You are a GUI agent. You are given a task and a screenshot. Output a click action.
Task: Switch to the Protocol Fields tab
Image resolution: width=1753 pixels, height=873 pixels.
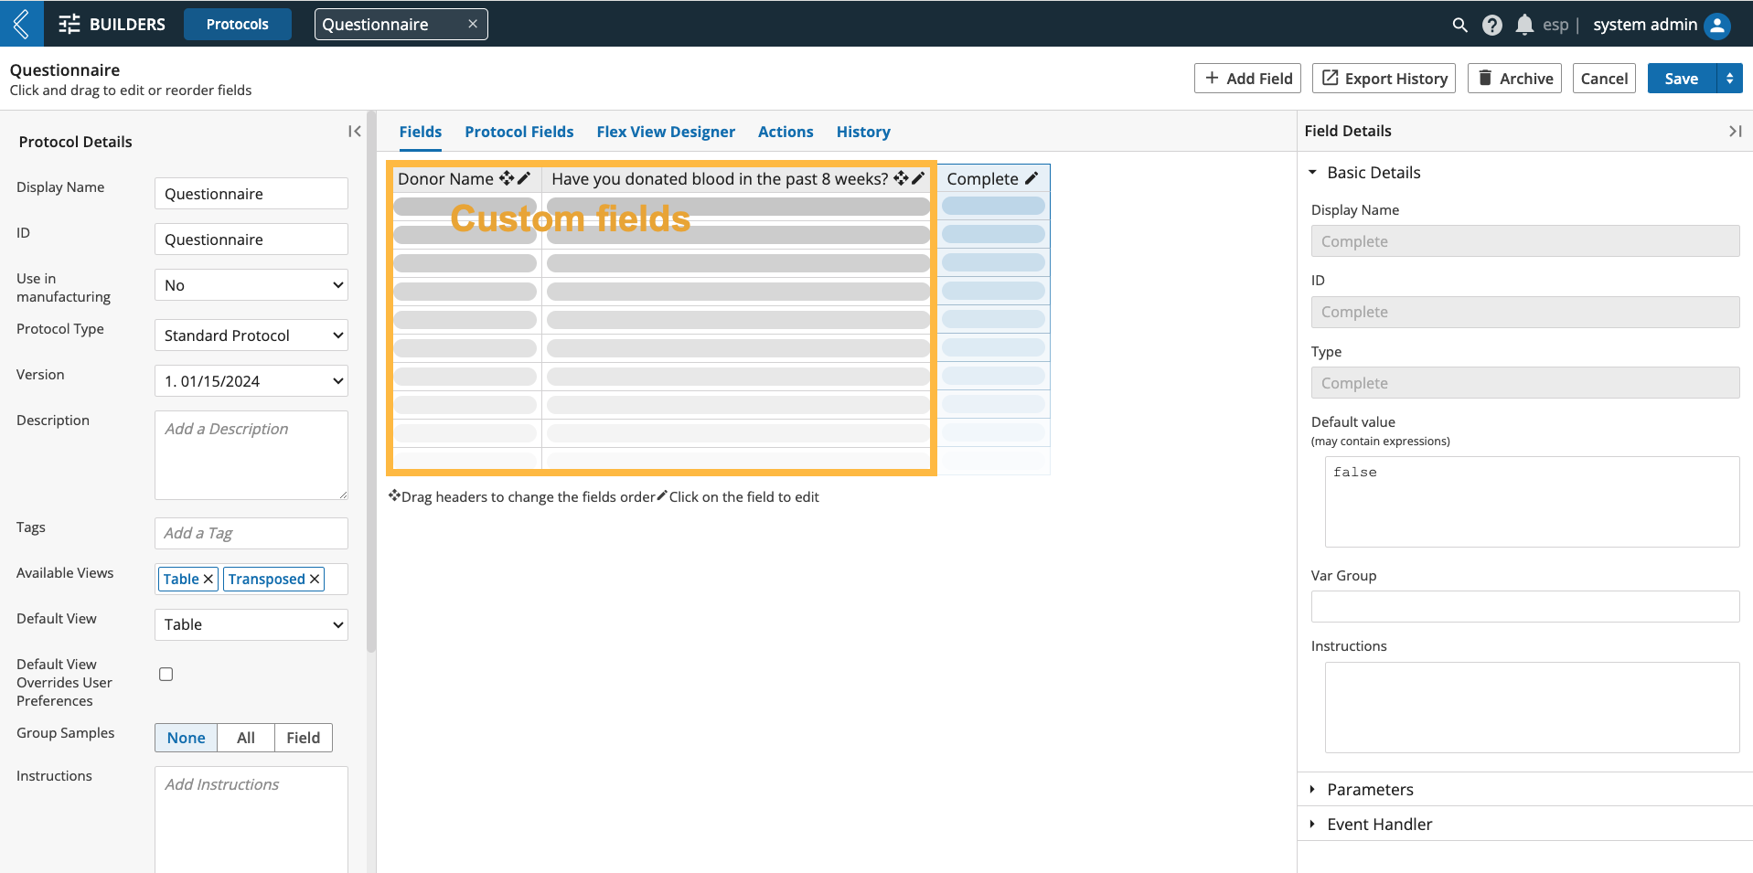pos(519,132)
